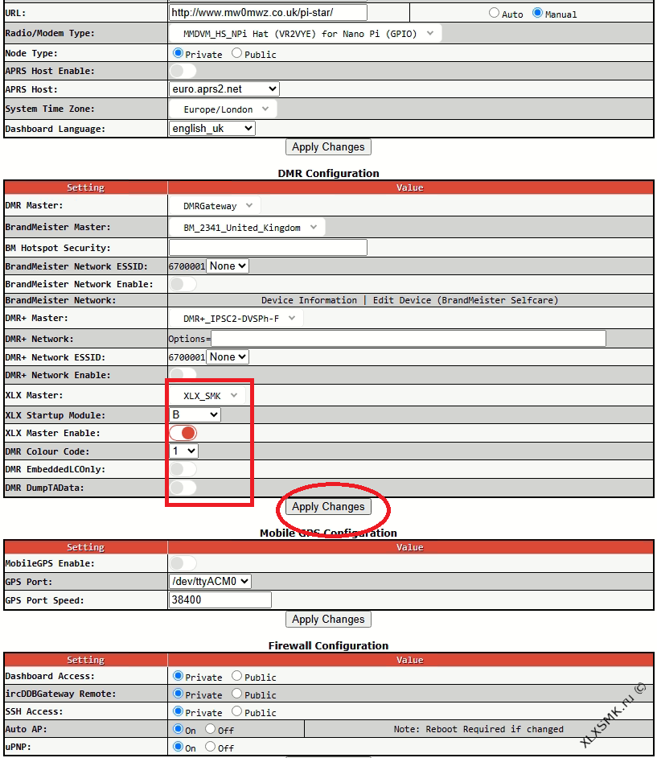Screen dimensions: 657x758
Task: Click Apply Changes under Mobile GPS Configuration
Action: pyautogui.click(x=328, y=620)
